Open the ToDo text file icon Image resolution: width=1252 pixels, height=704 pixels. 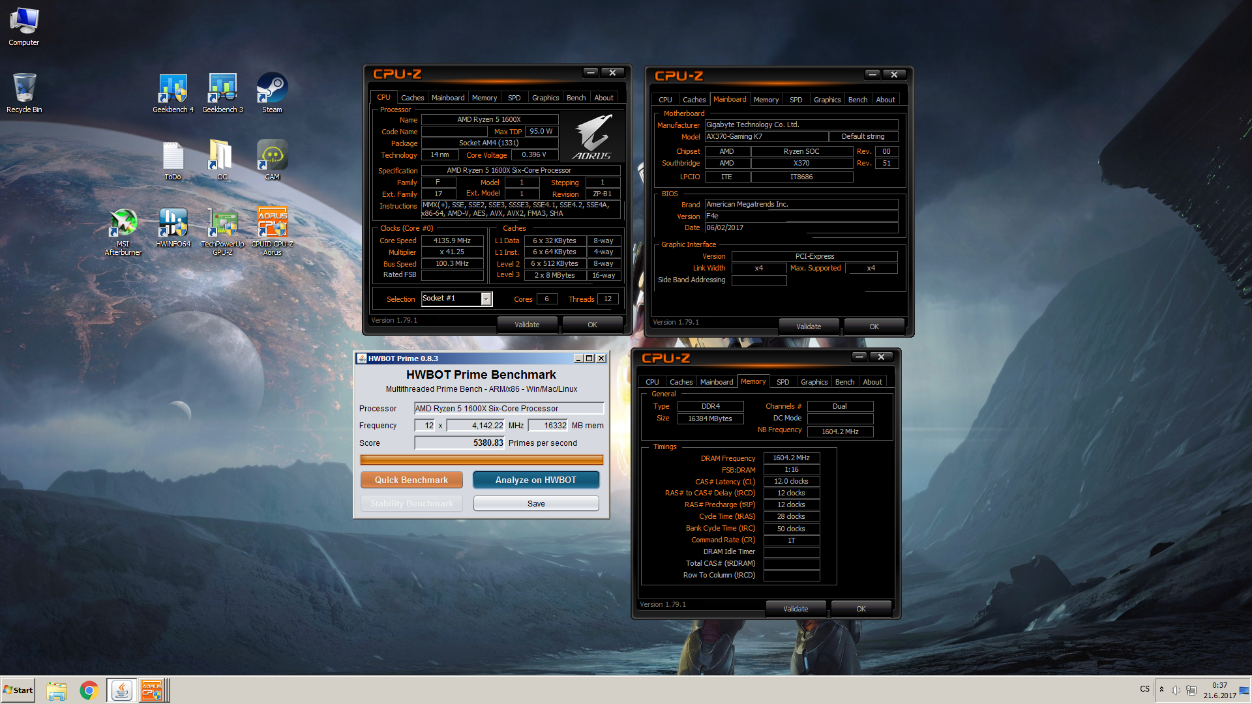click(x=173, y=160)
